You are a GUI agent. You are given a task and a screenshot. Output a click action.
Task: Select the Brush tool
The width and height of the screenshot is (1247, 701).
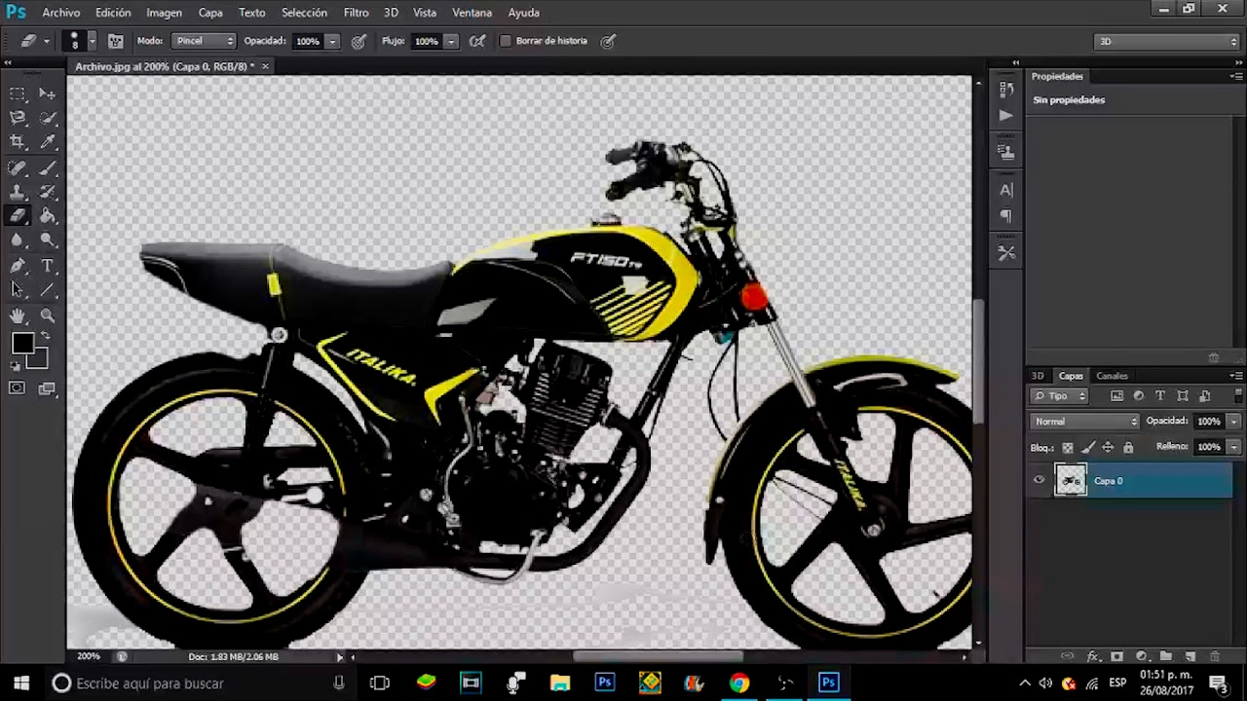click(x=47, y=168)
